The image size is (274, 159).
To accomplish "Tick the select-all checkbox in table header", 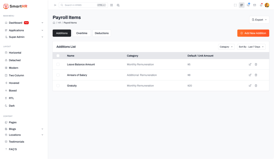I will [x=58, y=56].
